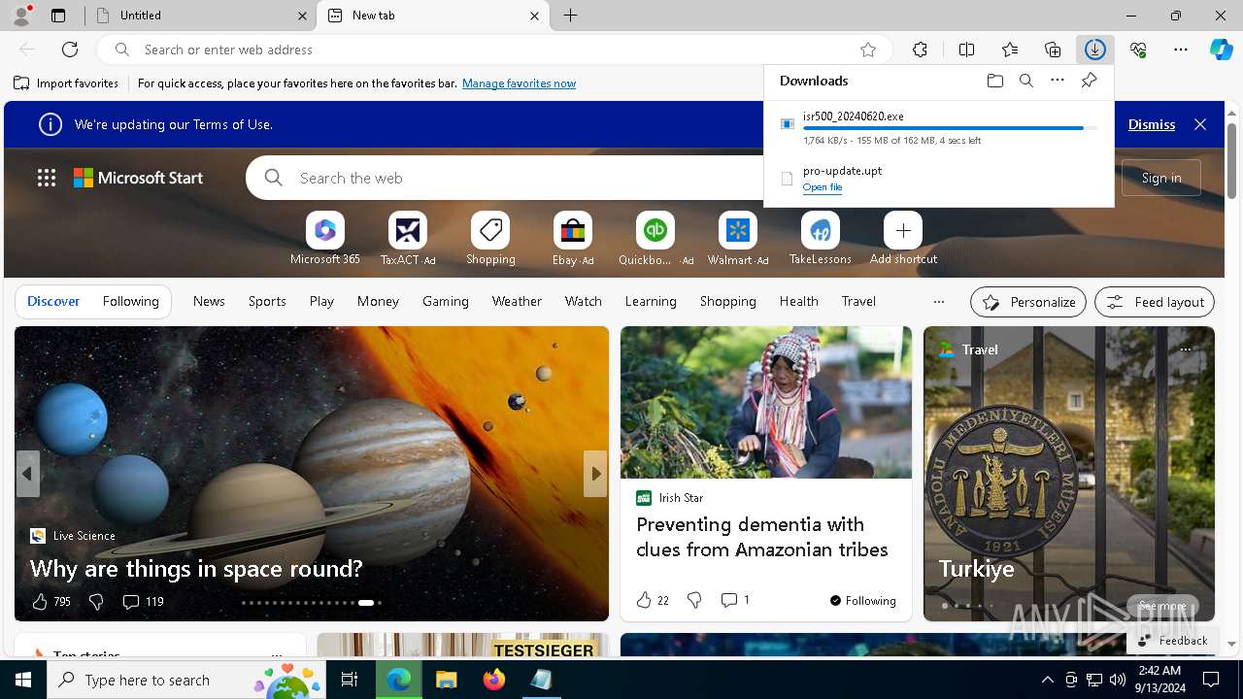Click the Add shortcut plus tile

(x=903, y=239)
